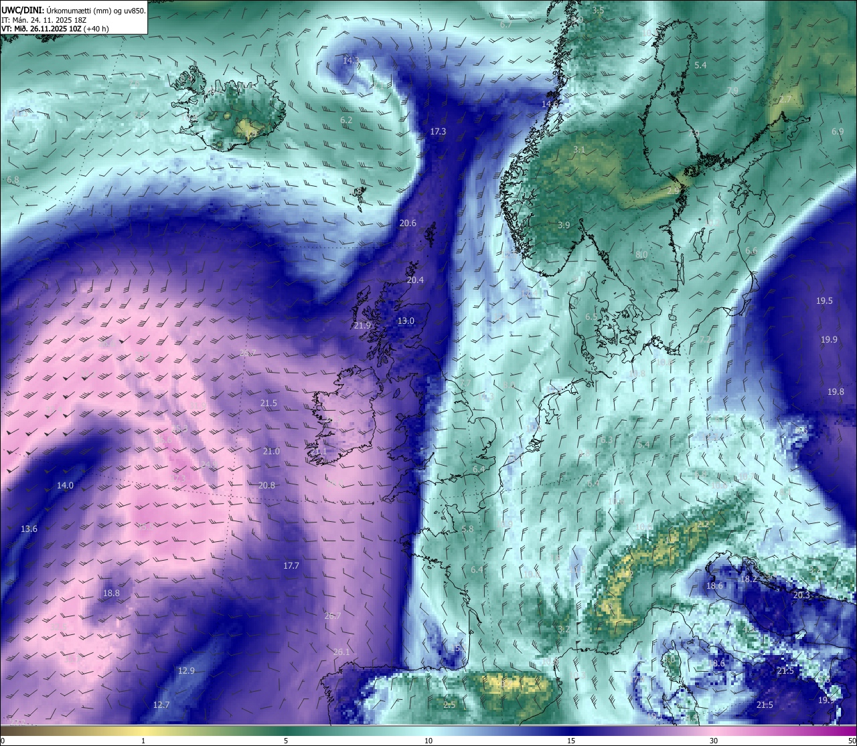Select the colour scale tick label 30
The width and height of the screenshot is (857, 746).
coord(714,741)
